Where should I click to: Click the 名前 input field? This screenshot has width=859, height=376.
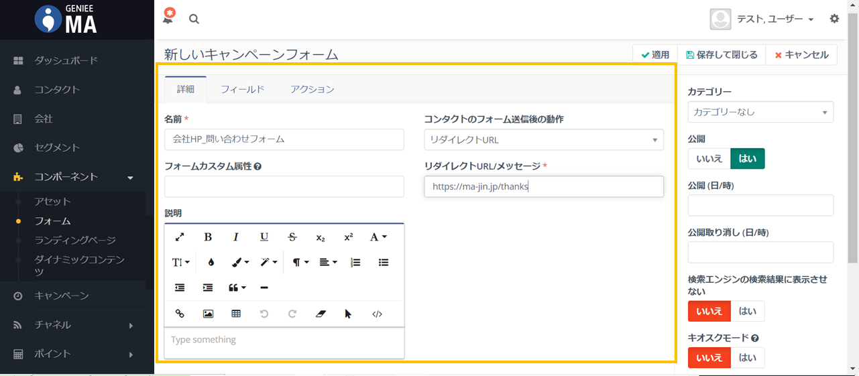pos(284,139)
